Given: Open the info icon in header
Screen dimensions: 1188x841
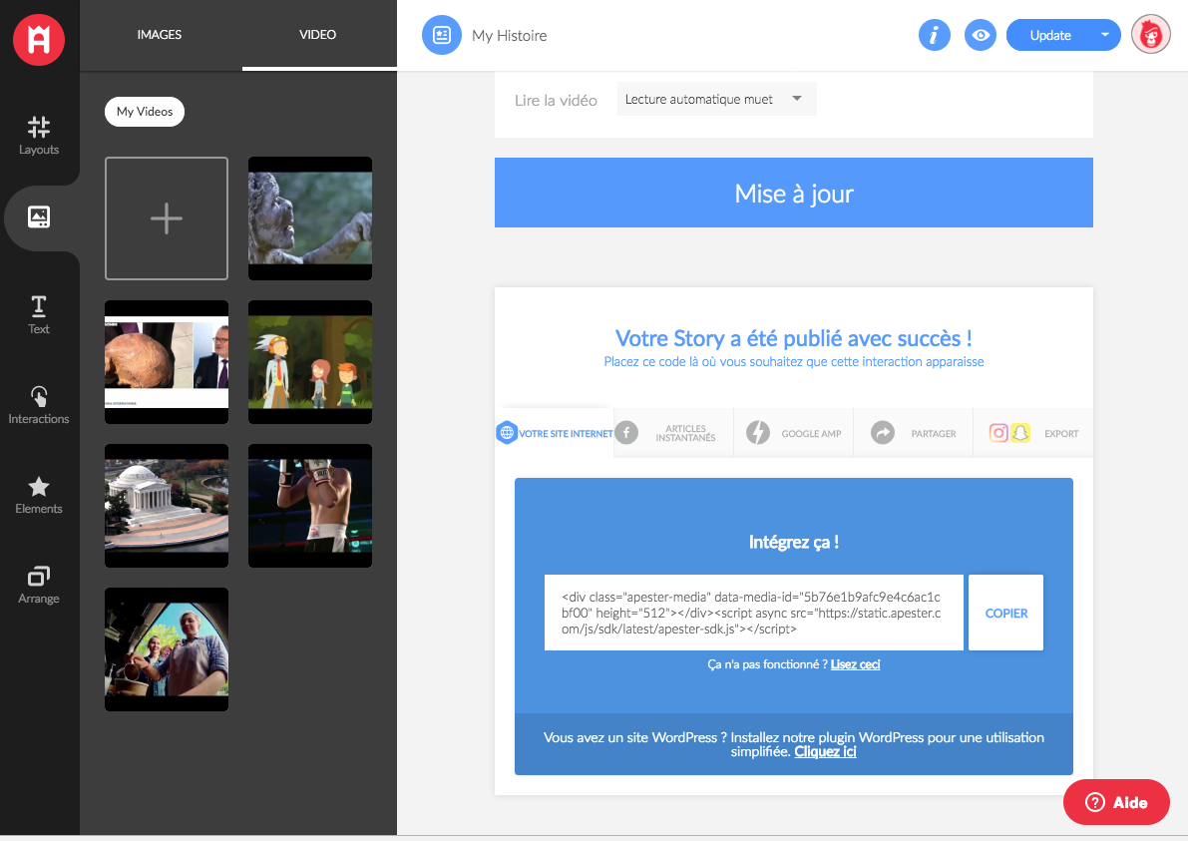Looking at the screenshot, I should 935,35.
